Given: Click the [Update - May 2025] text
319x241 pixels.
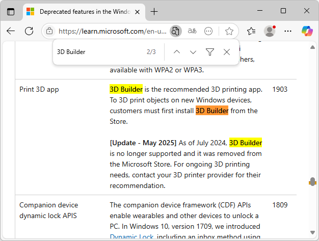Looking at the screenshot, I should coord(143,143).
